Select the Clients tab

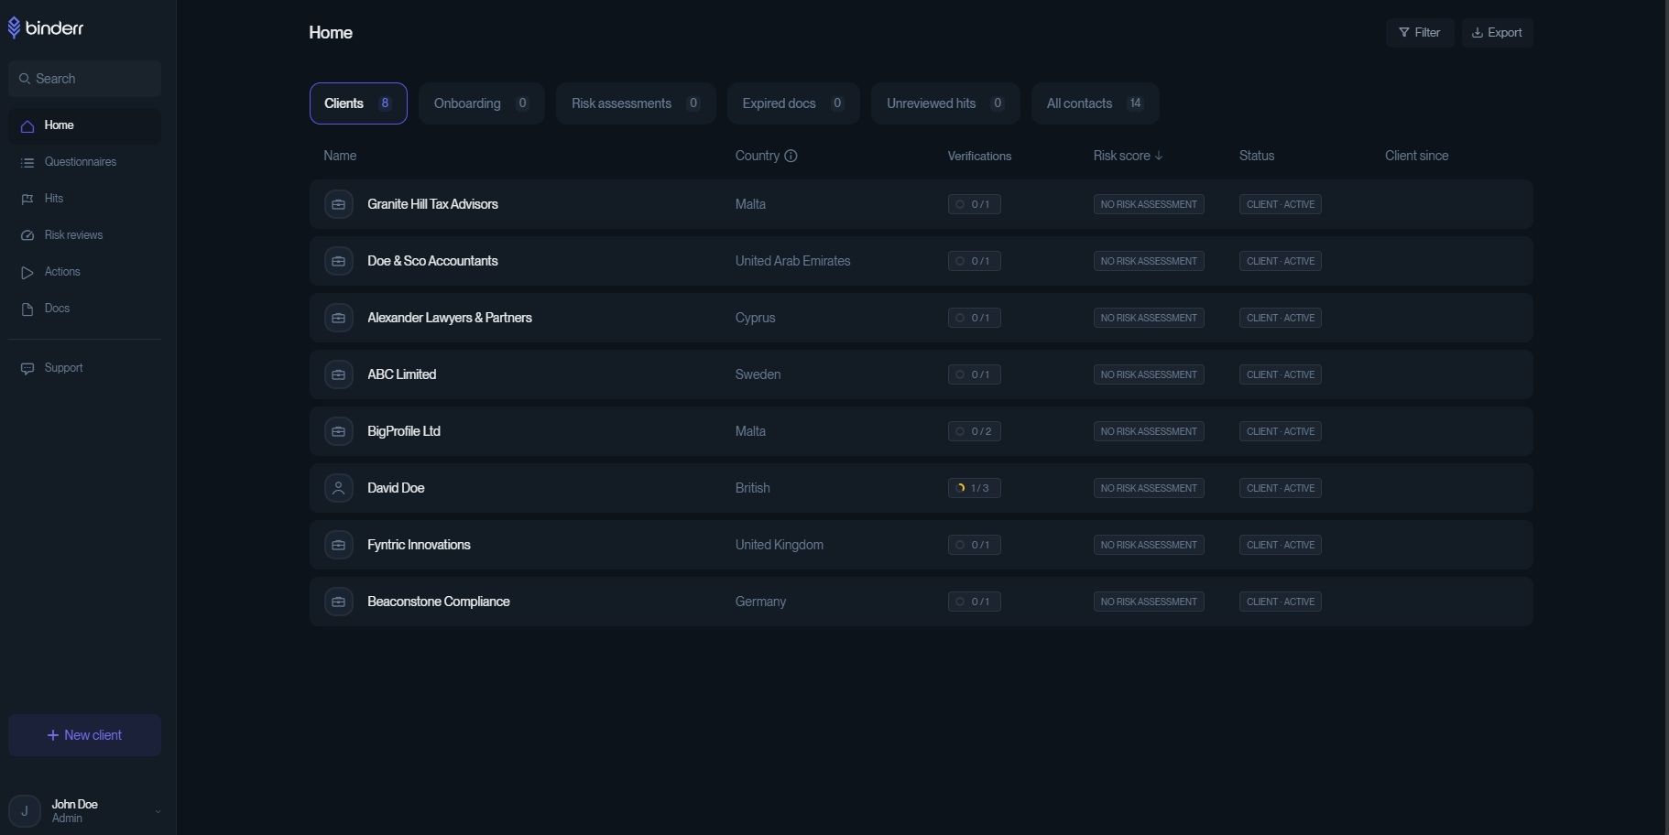coord(358,103)
